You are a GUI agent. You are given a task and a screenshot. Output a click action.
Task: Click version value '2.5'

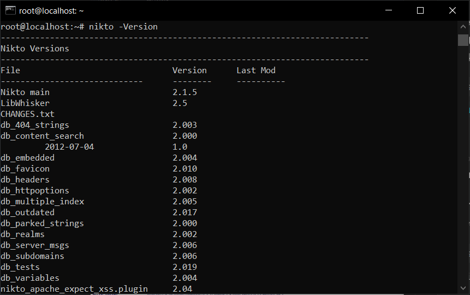180,103
